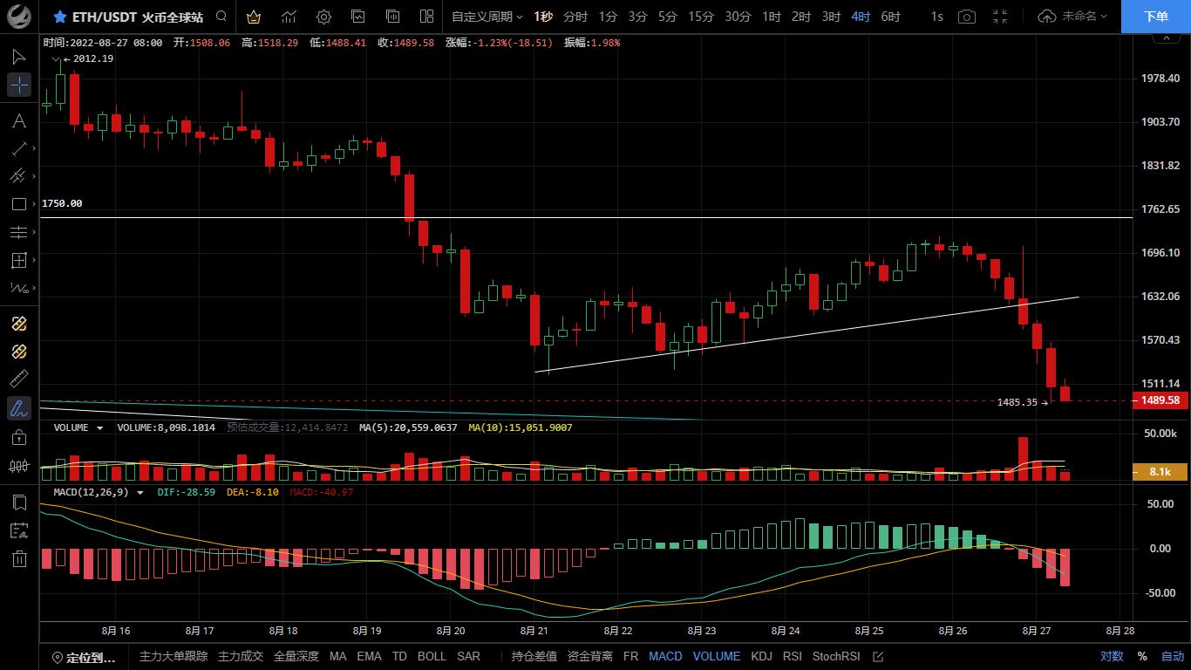Image resolution: width=1191 pixels, height=670 pixels.
Task: Click the trash delete drawings icon
Action: (19, 559)
